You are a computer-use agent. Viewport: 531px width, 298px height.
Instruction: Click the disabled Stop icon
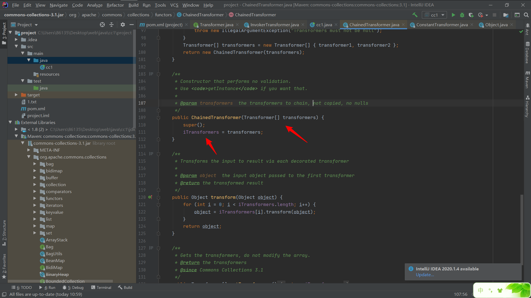(494, 15)
